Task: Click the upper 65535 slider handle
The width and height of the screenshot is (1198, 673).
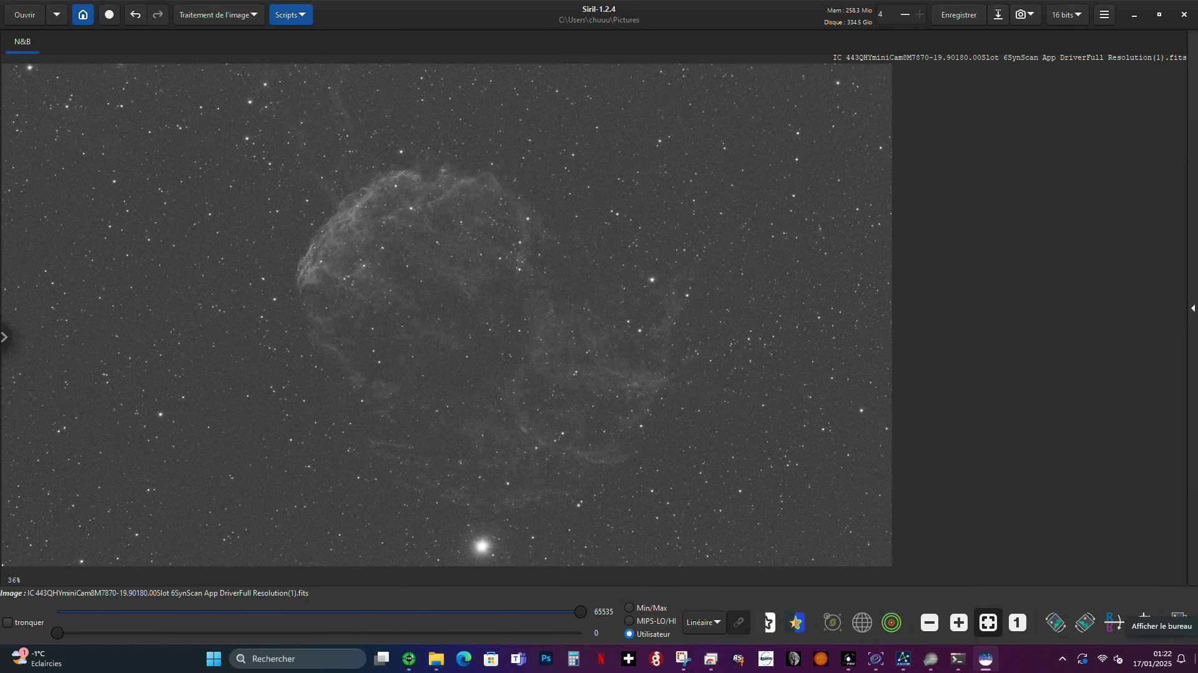Action: coord(580,612)
